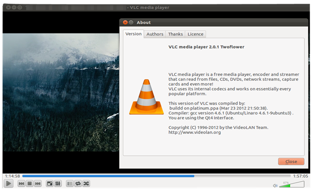This screenshot has height=191, width=313.
Task: Switch to the Authors tab
Action: [155, 34]
